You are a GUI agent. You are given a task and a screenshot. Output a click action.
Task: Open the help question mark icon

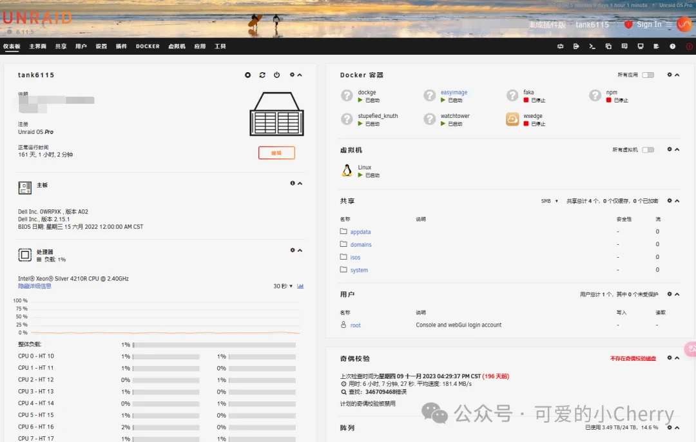pos(673,46)
